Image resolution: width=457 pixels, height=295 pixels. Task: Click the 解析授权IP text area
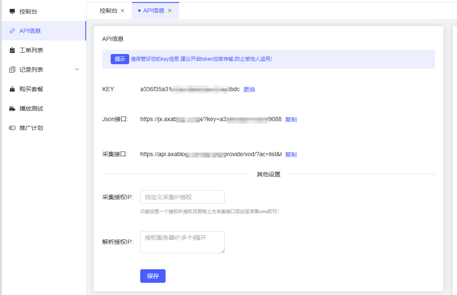(182, 242)
